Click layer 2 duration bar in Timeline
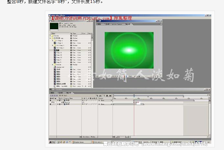Screen dimensions: 224x150 129,104
